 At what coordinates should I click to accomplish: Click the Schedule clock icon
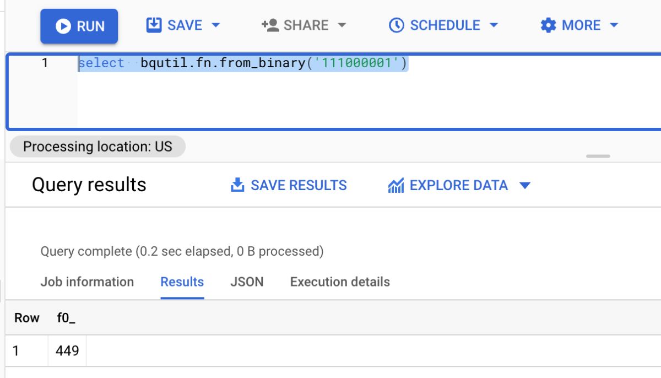[x=396, y=25]
